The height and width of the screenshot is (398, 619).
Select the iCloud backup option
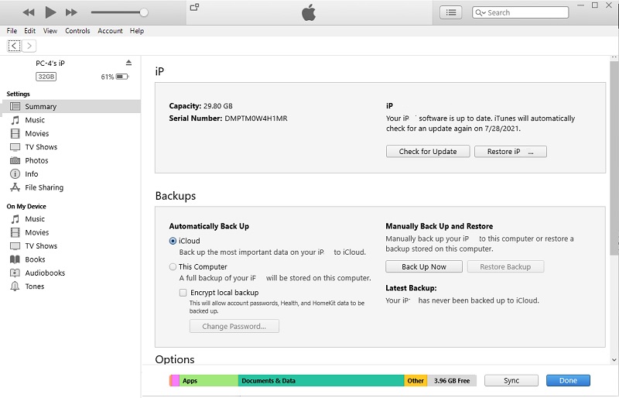[x=173, y=241]
